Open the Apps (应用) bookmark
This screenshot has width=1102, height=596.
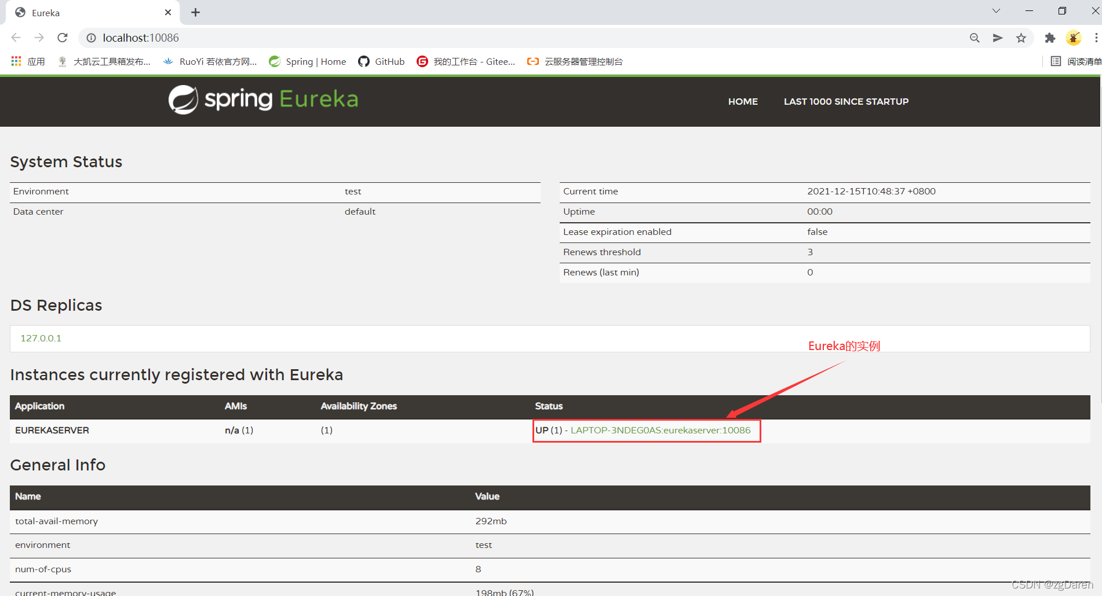tap(28, 61)
